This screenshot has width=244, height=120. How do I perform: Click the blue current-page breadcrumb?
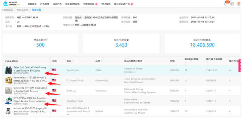[x=36, y=10]
